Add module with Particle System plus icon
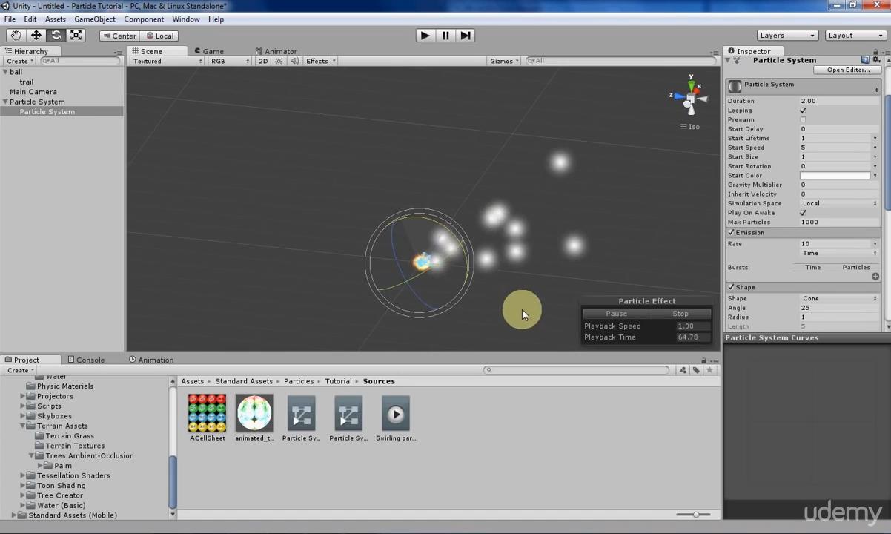This screenshot has height=534, width=891. [x=876, y=90]
